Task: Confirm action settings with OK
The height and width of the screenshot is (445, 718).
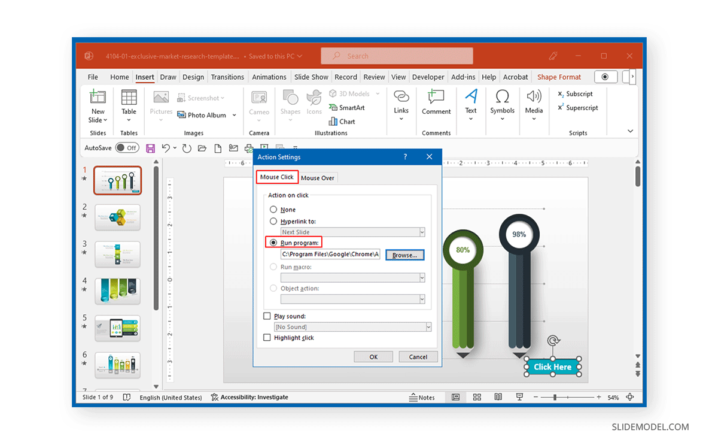Action: click(x=373, y=356)
